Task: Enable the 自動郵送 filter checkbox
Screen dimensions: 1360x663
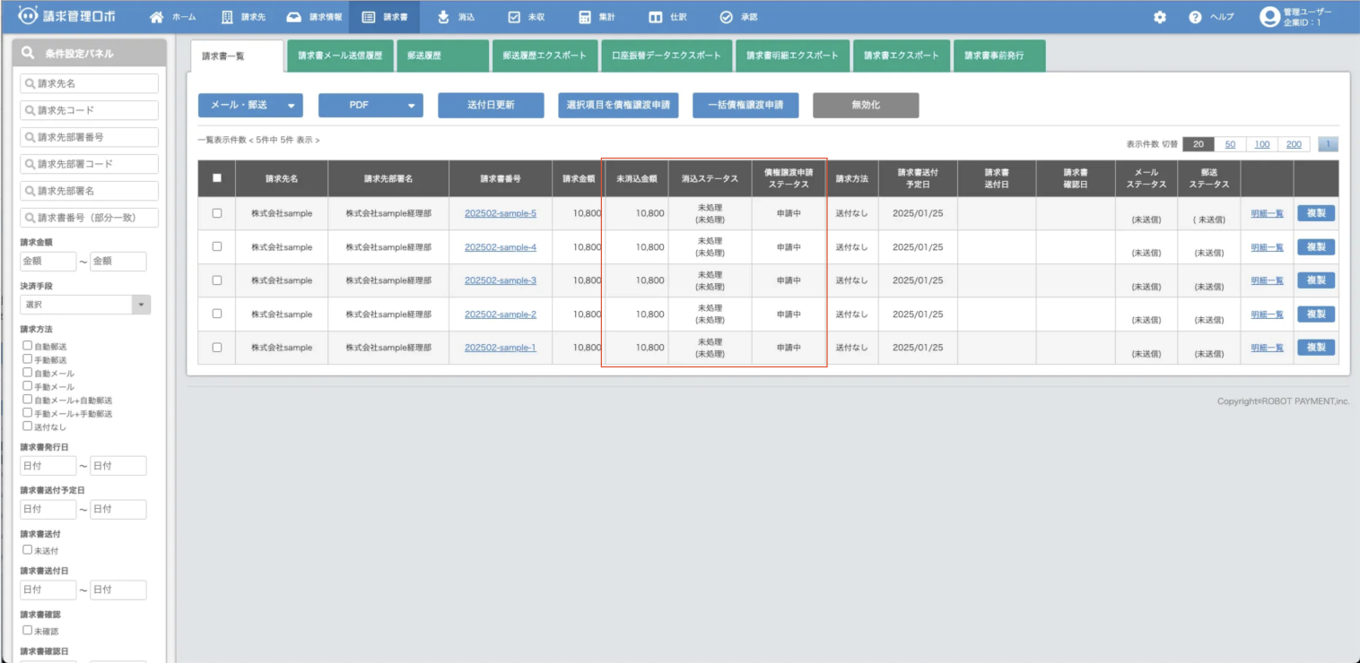Action: 28,345
